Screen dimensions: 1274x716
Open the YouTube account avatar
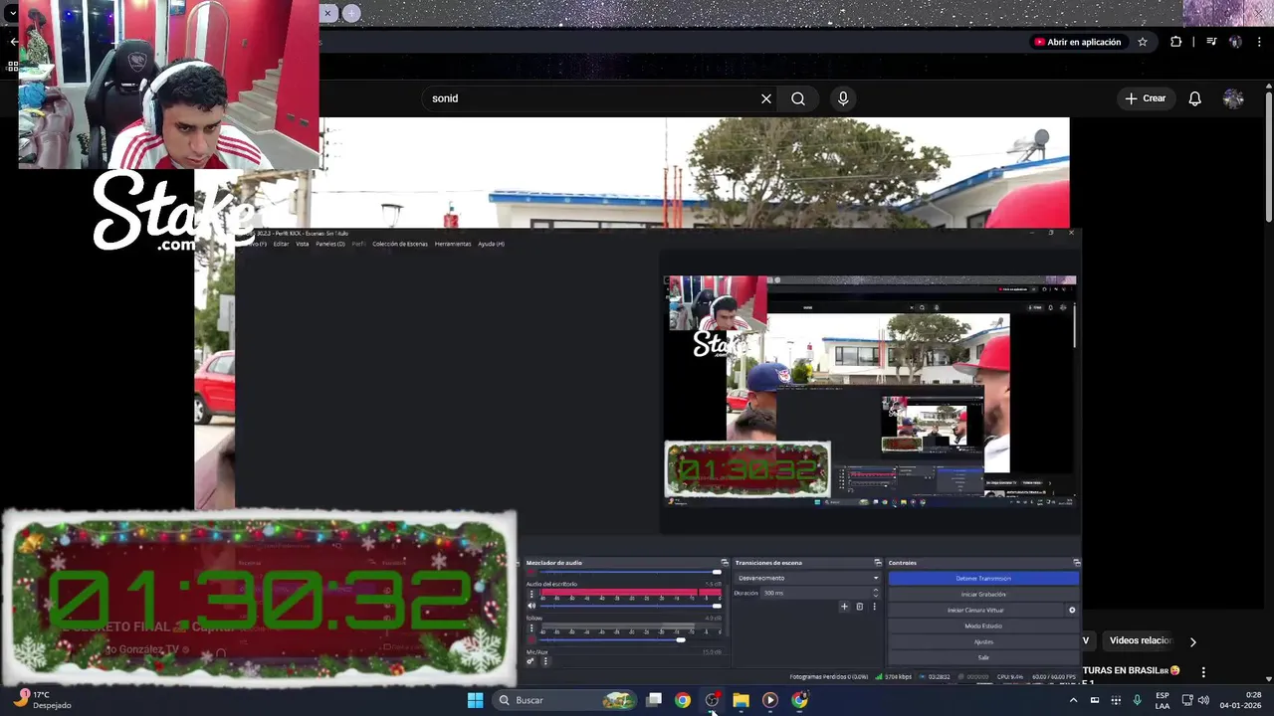coord(1233,98)
